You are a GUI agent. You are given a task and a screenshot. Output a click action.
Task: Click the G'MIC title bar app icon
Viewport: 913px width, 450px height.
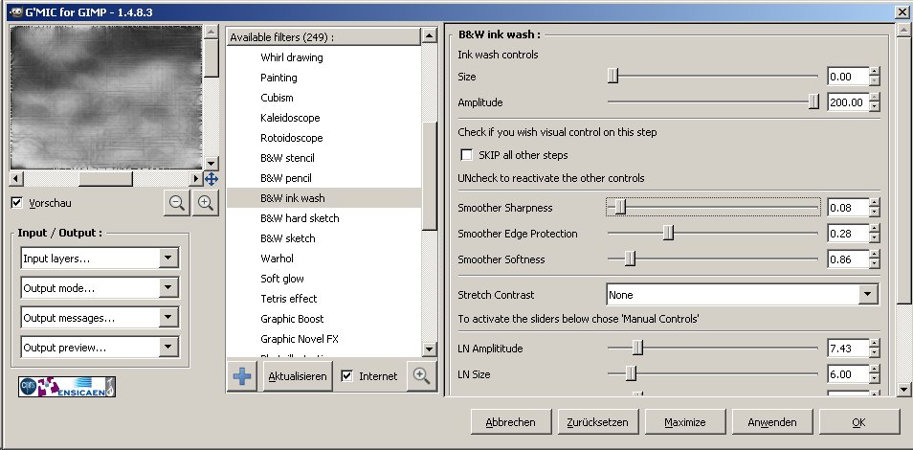[16, 11]
